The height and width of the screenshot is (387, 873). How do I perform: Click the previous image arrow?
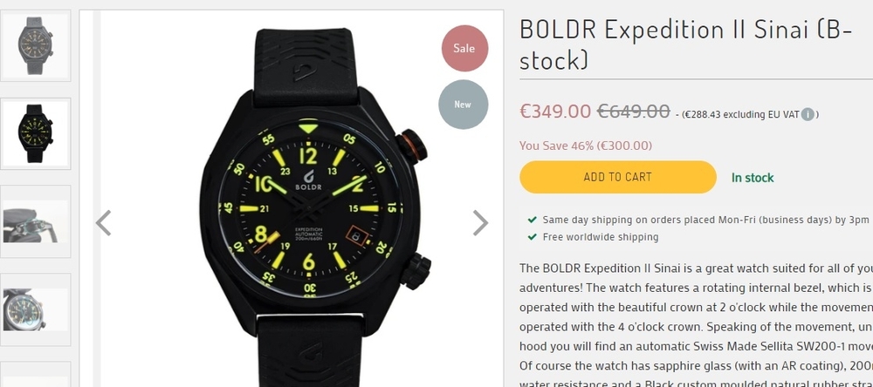tap(103, 223)
